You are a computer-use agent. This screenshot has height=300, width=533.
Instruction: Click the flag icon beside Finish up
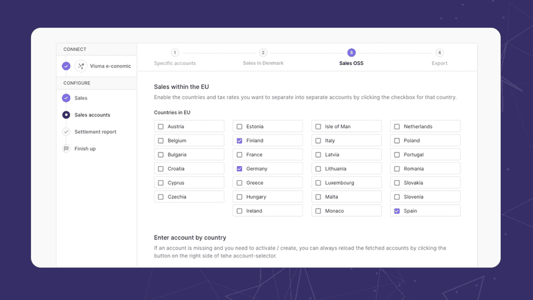coord(66,149)
